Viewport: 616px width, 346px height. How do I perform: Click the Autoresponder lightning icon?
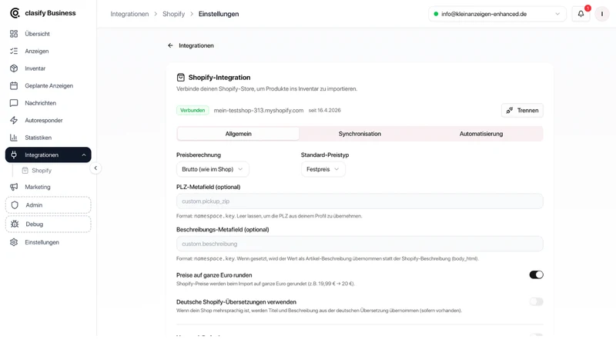click(x=14, y=120)
